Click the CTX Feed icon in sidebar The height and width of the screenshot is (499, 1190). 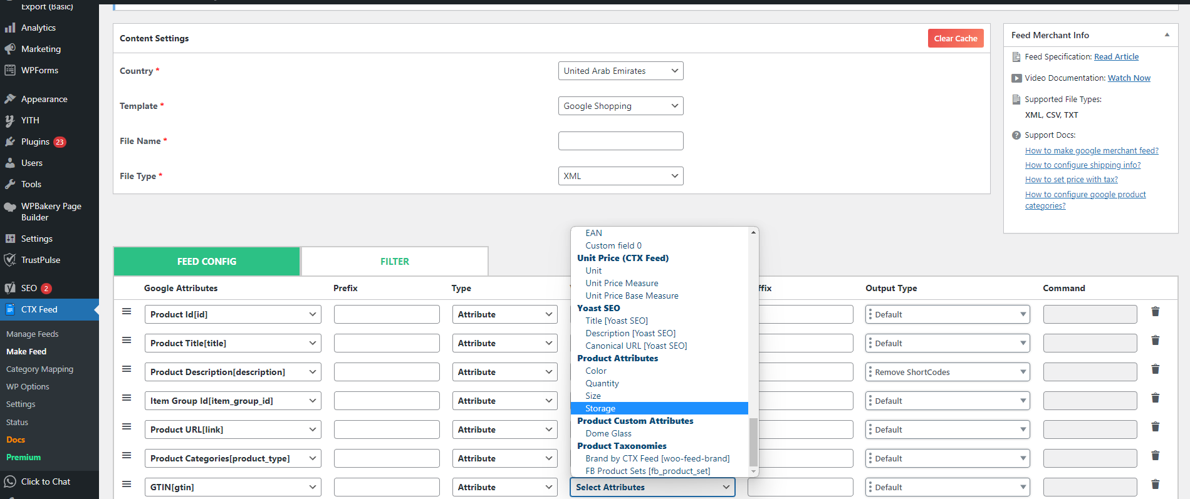pos(10,309)
